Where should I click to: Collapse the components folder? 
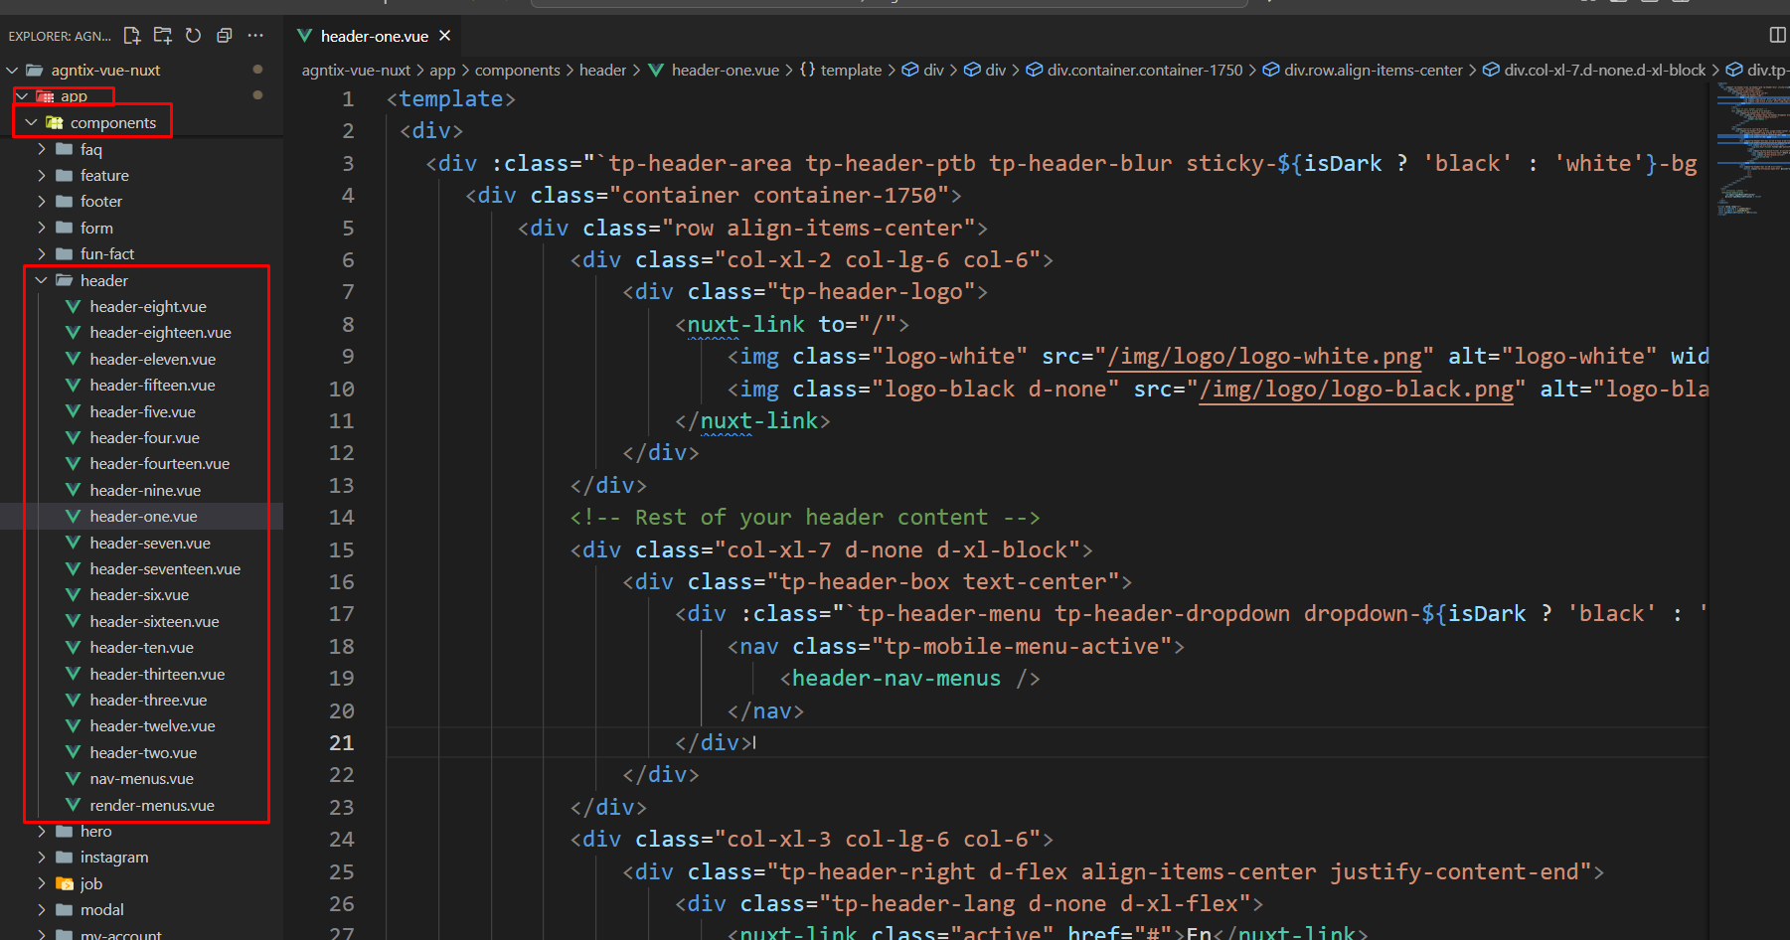[32, 122]
